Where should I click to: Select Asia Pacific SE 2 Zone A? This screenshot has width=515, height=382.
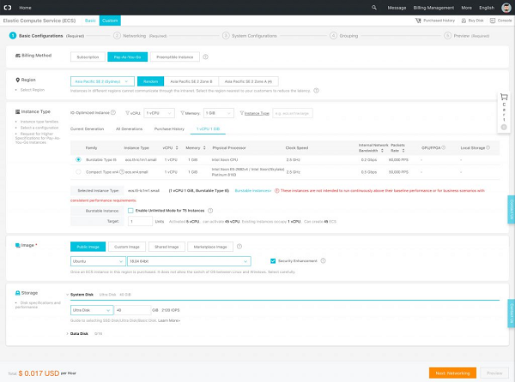248,81
